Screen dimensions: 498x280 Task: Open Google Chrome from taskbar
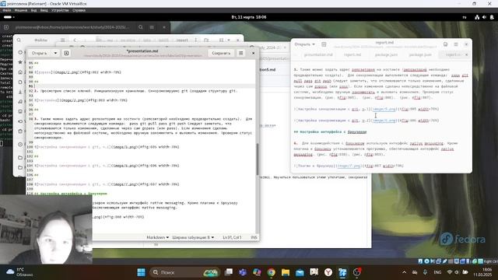pyautogui.click(x=272, y=272)
